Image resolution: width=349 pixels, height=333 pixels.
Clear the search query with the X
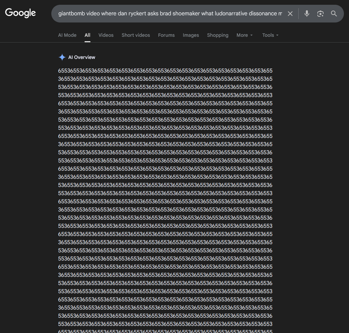click(290, 14)
